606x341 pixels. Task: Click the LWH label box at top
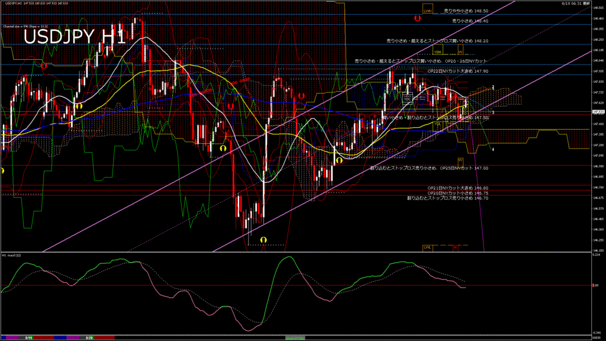(x=427, y=11)
